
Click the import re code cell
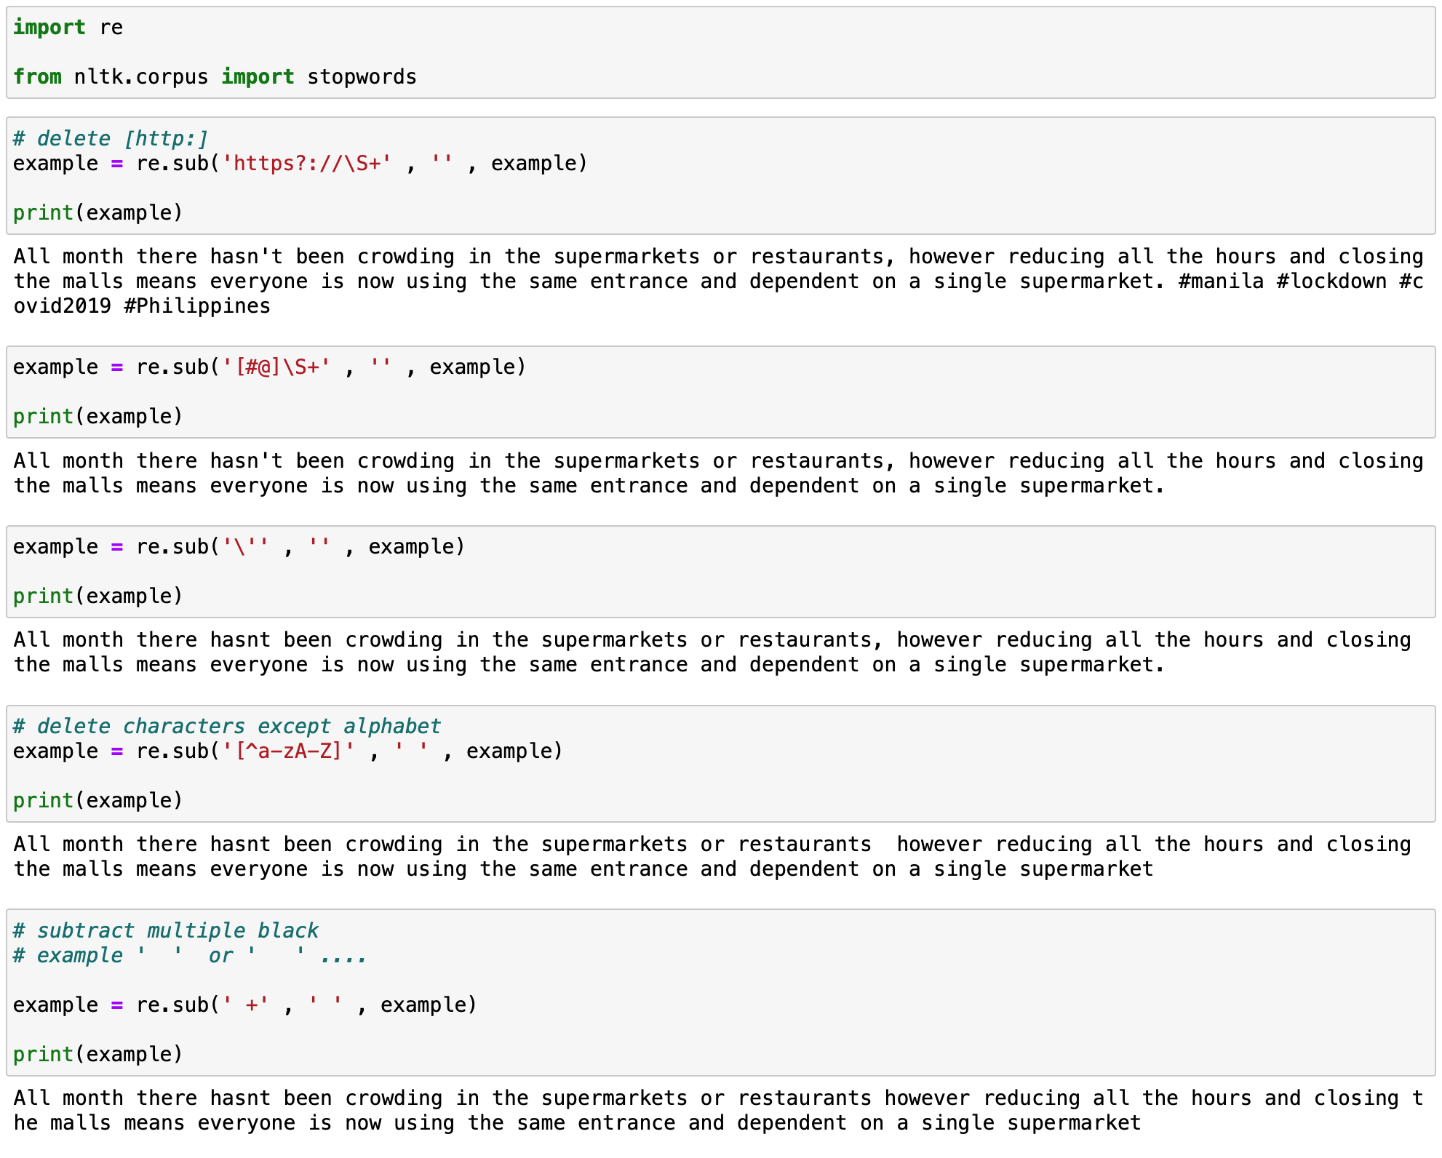click(x=67, y=28)
